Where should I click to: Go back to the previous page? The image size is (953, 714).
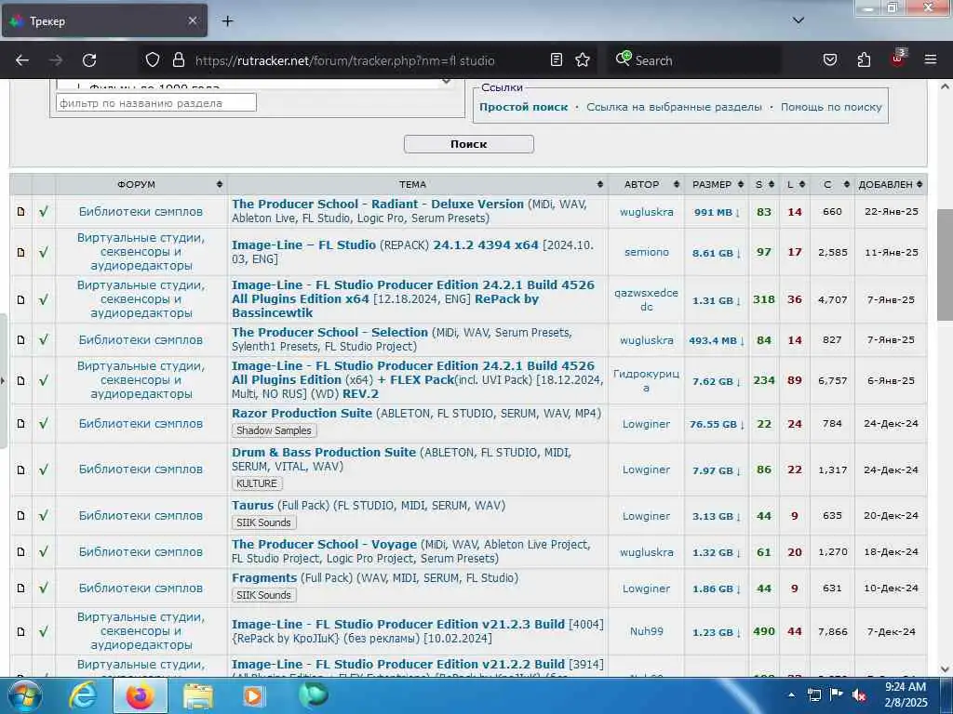[x=22, y=60]
